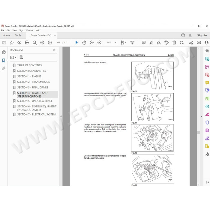Choose the Selection arrow tool
This screenshot has width=210, height=210.
tap(76, 43)
